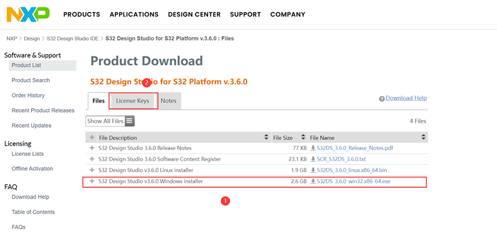Expand the Linux installer row
The width and height of the screenshot is (497, 241).
coord(92,170)
